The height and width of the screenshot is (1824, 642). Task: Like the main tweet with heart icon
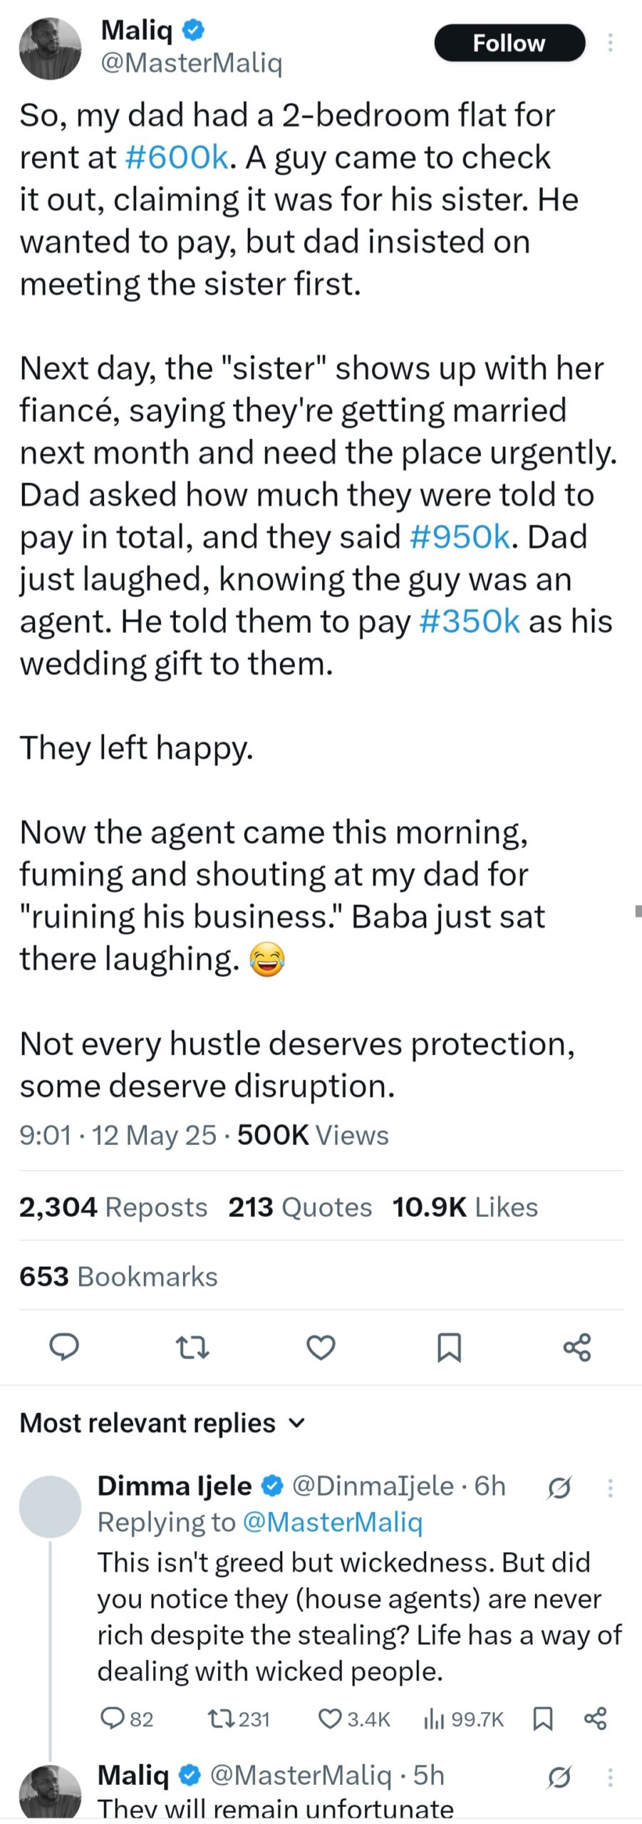point(321,1347)
